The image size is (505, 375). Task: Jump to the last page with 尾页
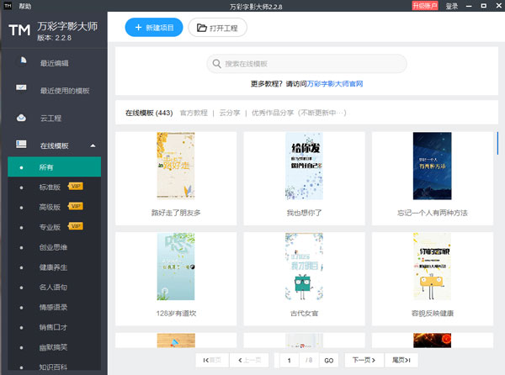401,360
